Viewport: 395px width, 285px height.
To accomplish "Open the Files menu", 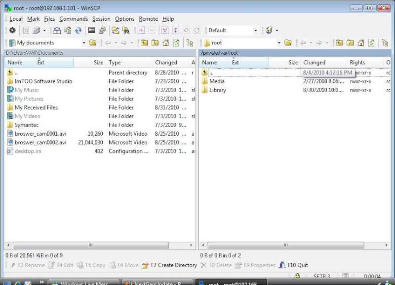I will point(49,19).
